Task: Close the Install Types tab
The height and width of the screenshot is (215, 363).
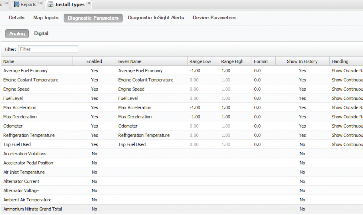Action: [88, 3]
